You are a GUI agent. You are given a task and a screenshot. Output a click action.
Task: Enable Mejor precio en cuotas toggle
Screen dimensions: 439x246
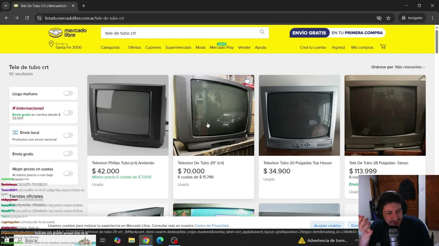[x=68, y=173]
